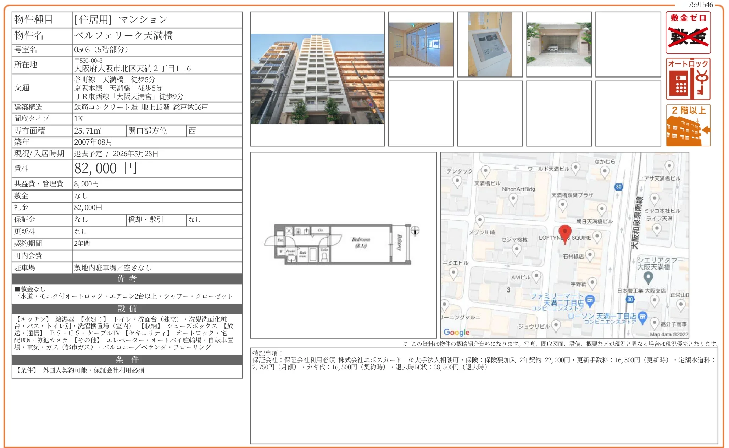The width and height of the screenshot is (729, 448).
Task: Open the parking garage thumbnail photo
Action: click(559, 45)
